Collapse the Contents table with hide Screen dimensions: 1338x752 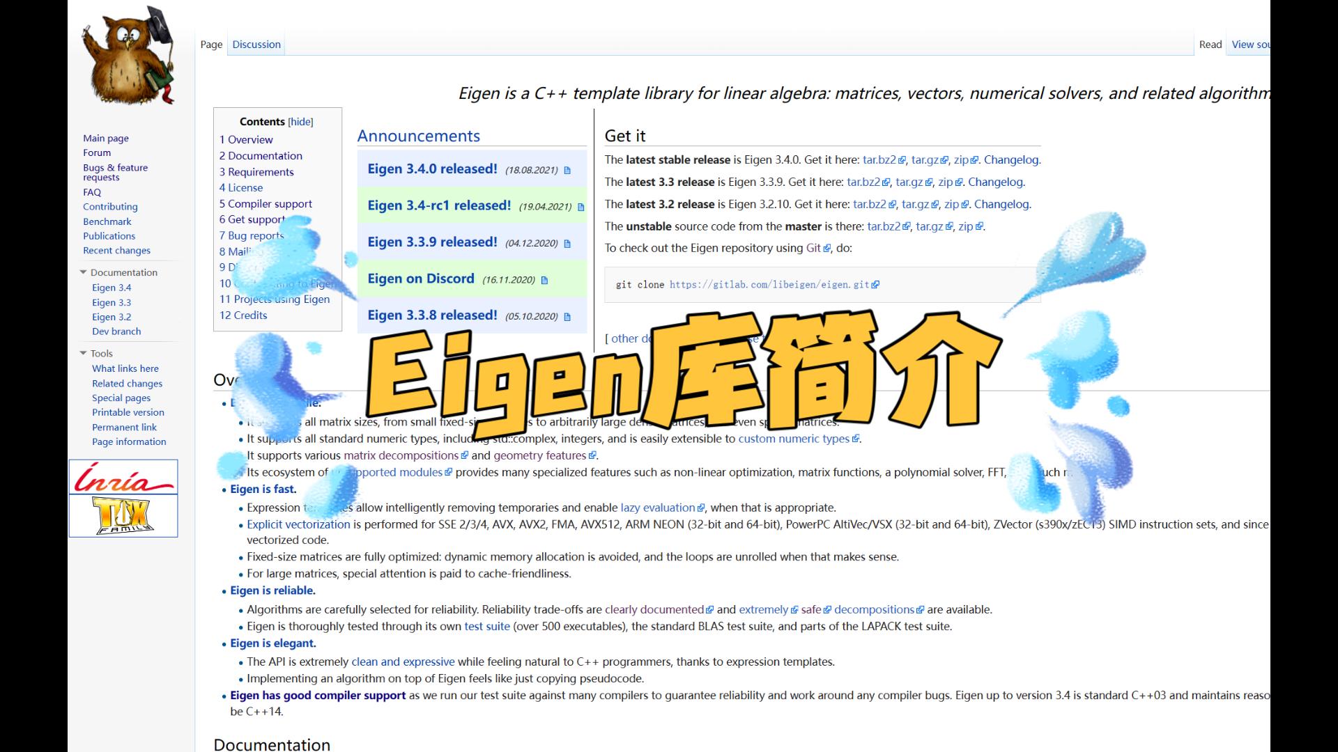pyautogui.click(x=300, y=120)
